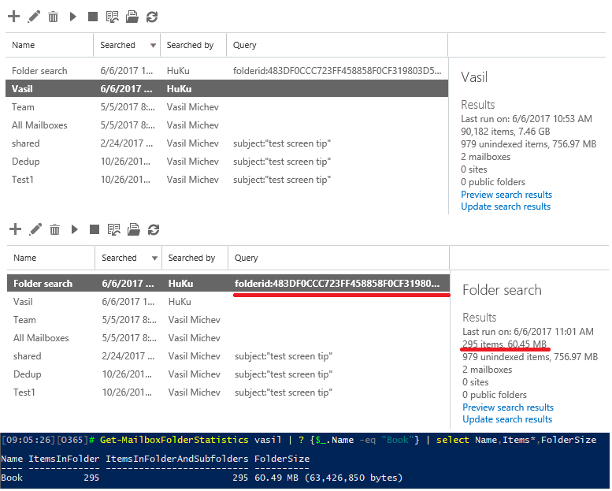Open Preview search results link under Vasil

click(506, 195)
